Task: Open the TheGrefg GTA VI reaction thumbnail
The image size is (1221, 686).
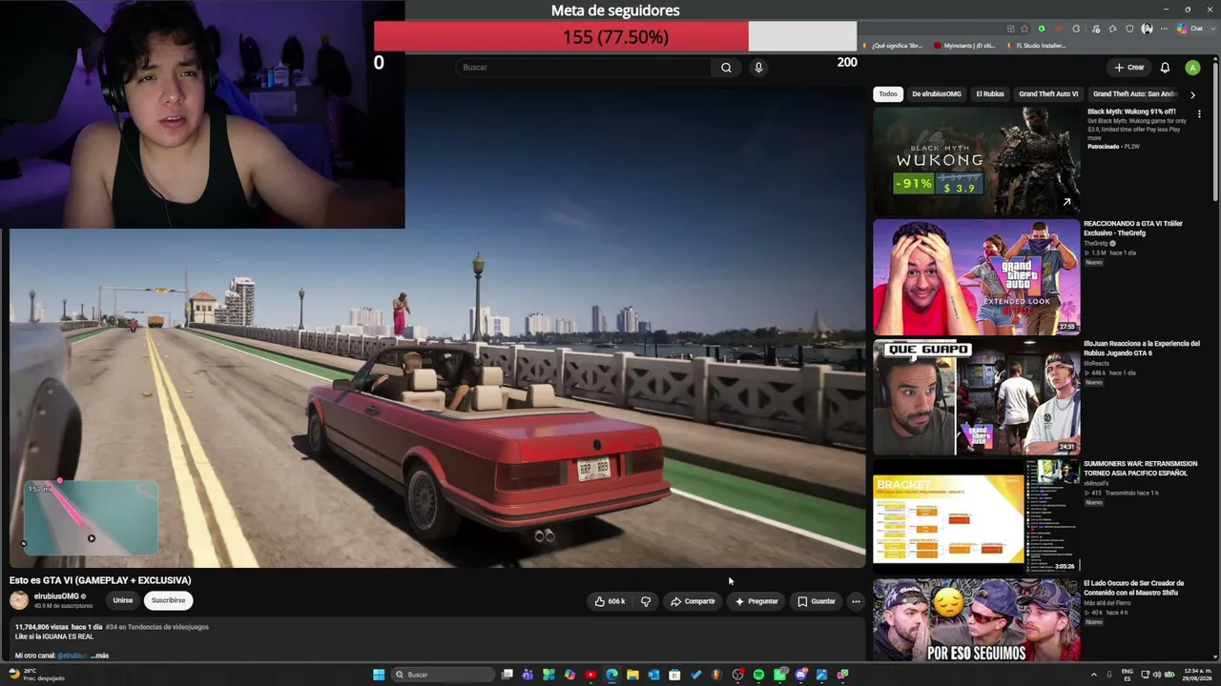Action: [976, 277]
